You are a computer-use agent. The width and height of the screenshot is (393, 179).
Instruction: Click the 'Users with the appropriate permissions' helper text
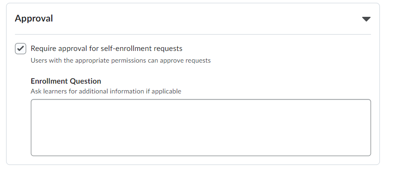tap(121, 61)
